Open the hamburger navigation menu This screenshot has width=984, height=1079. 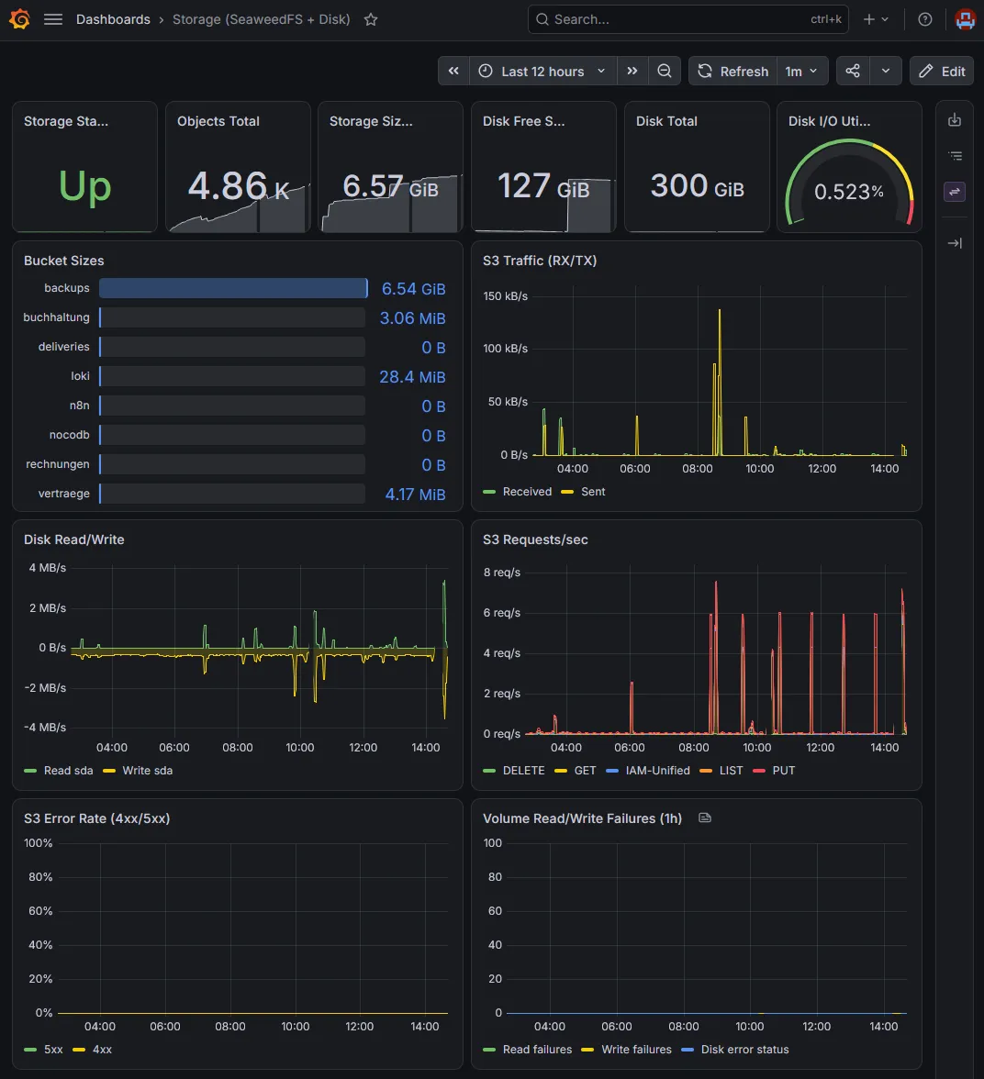click(x=53, y=19)
